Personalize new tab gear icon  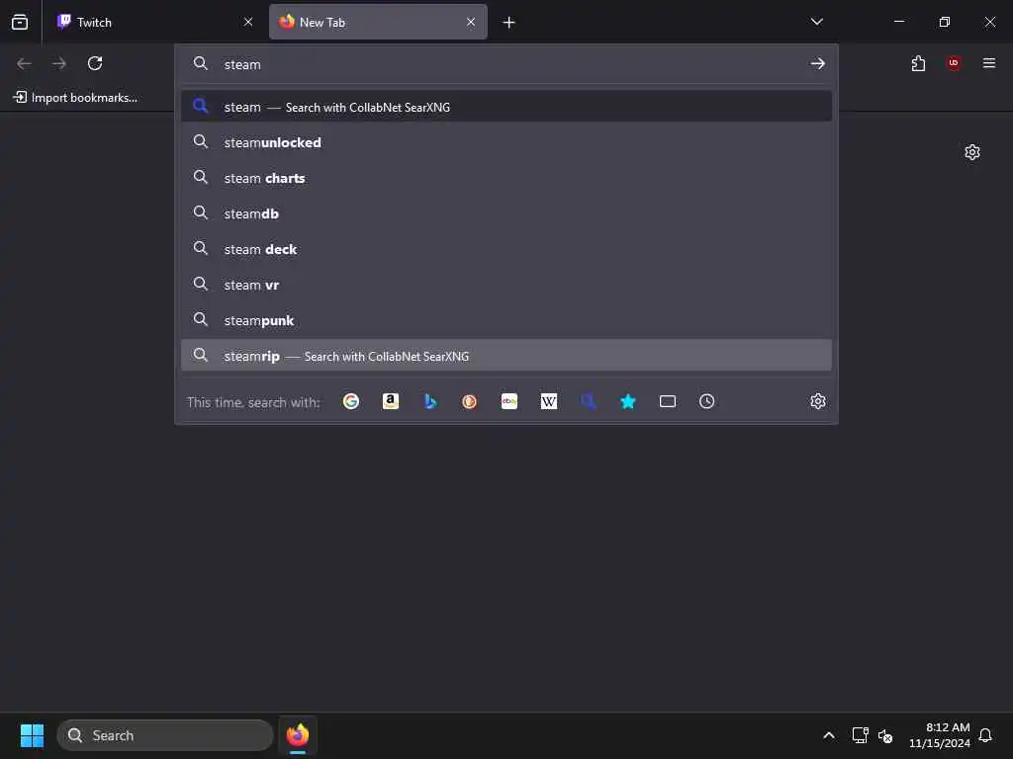click(972, 152)
